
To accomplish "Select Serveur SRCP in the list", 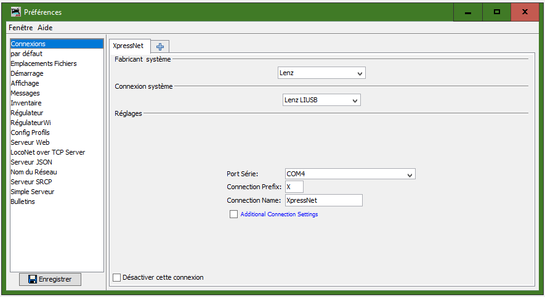I will pyautogui.click(x=57, y=182).
